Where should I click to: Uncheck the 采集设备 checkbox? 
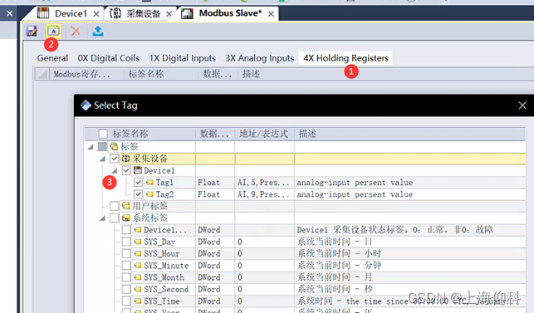click(x=115, y=159)
